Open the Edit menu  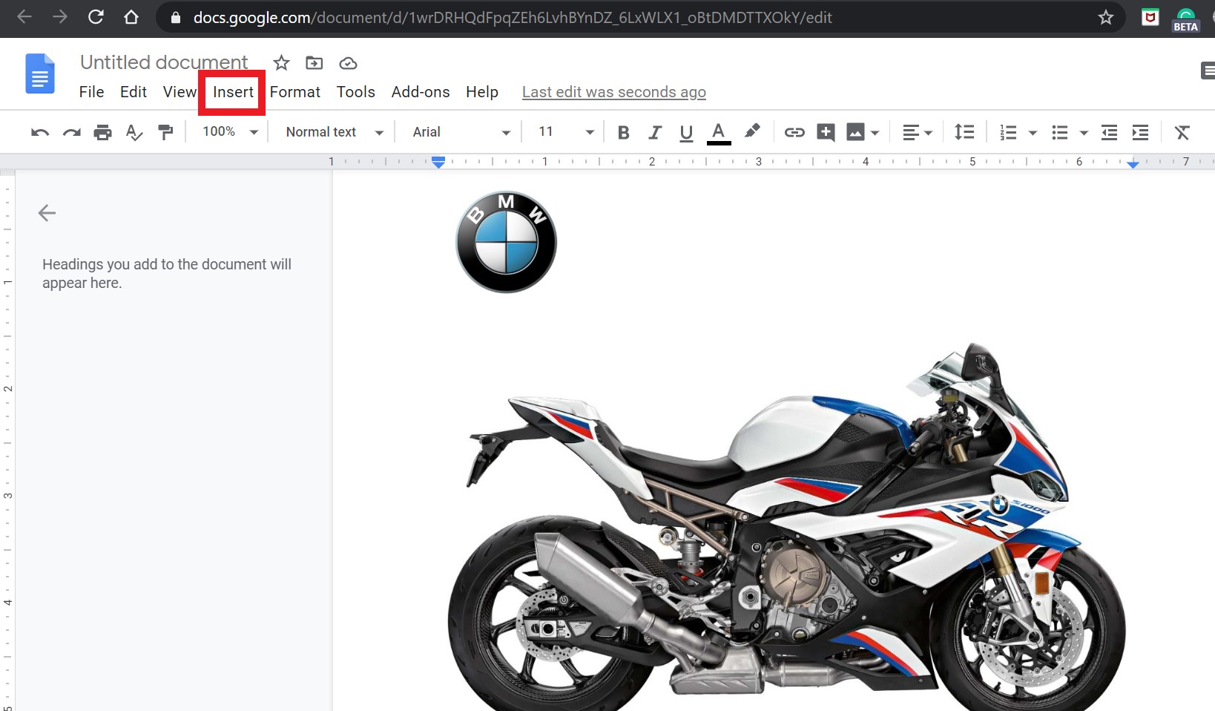tap(134, 91)
